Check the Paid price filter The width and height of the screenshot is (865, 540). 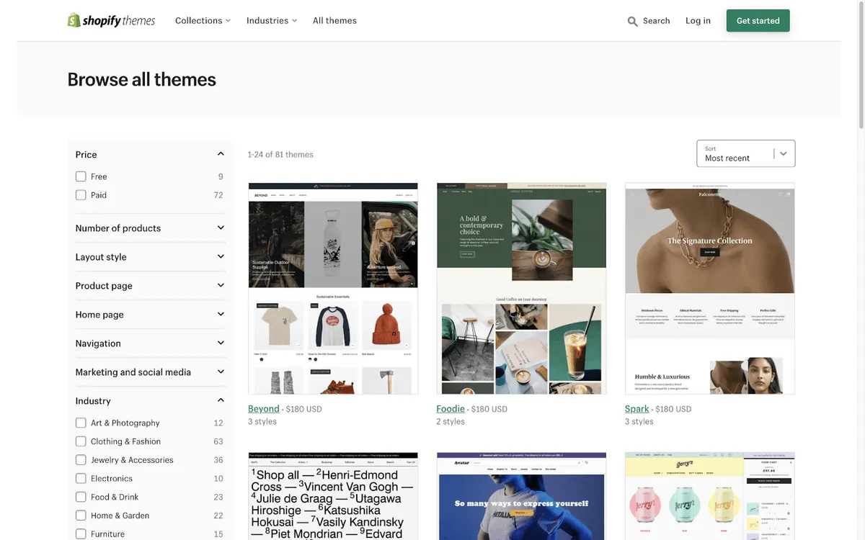click(x=81, y=195)
